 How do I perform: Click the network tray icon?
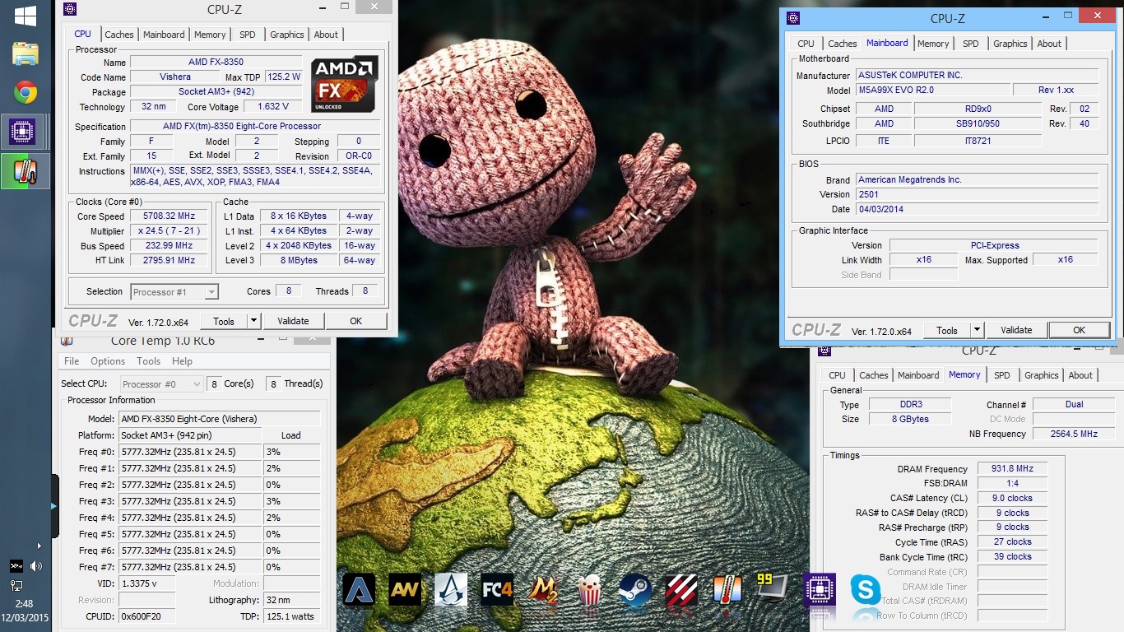[16, 586]
